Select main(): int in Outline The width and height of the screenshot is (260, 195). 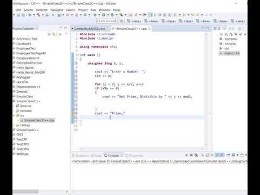click(x=229, y=53)
